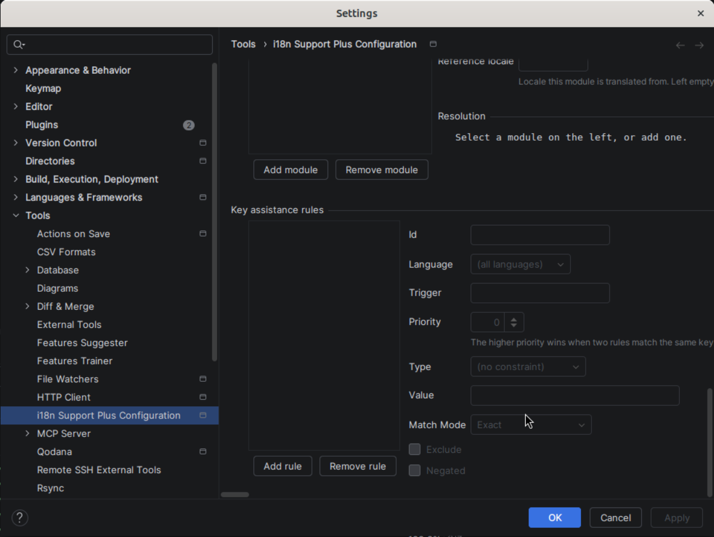Expand Build, Execution, Deployment section

16,179
